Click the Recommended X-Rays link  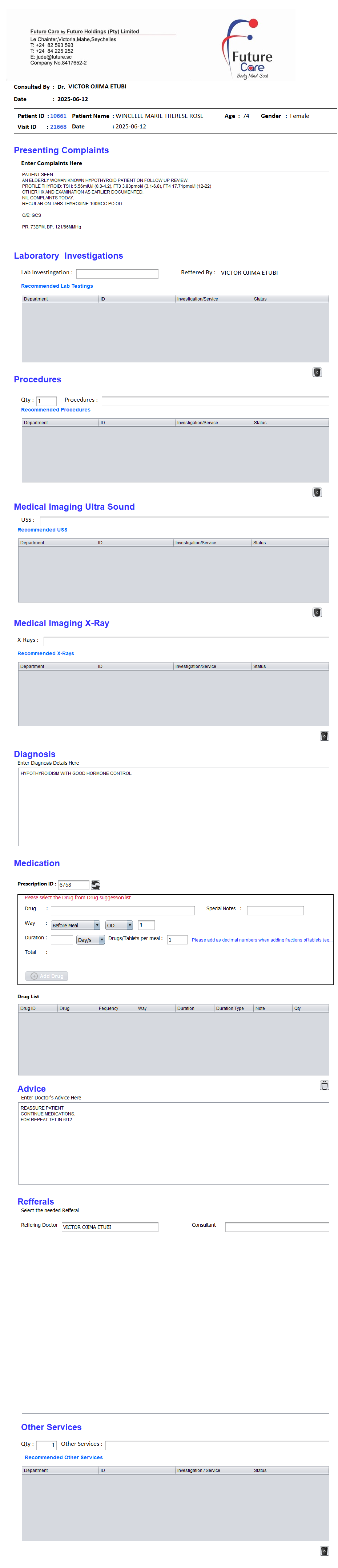[45, 653]
